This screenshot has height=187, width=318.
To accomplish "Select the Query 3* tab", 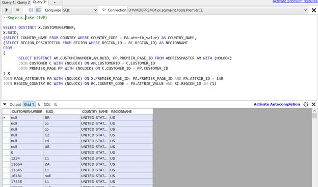I will (x=40, y=2).
